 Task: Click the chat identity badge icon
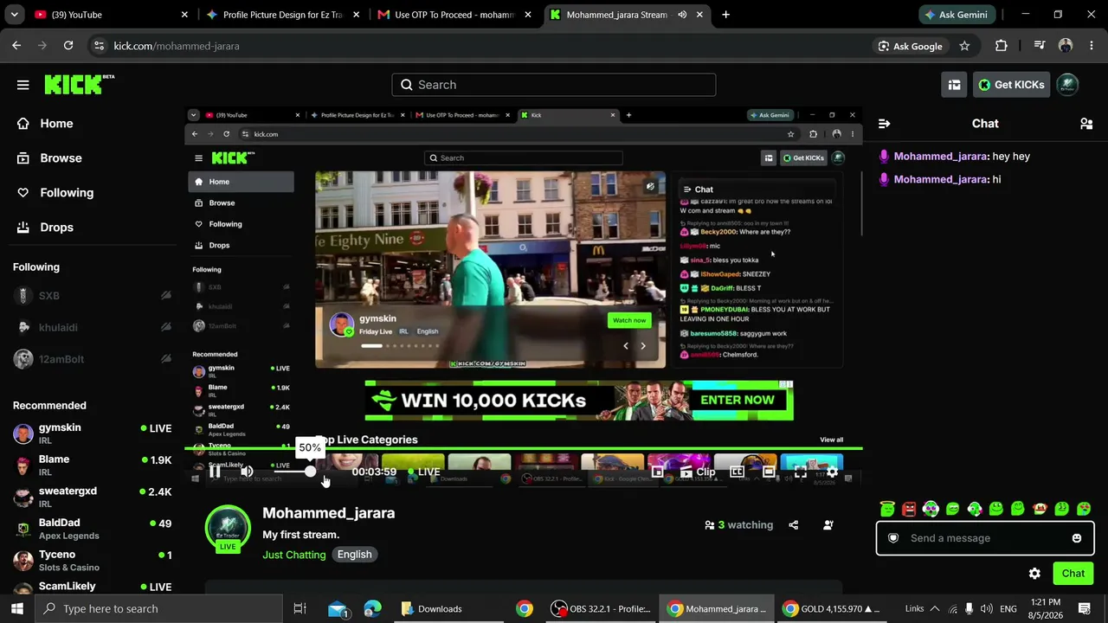tap(894, 538)
